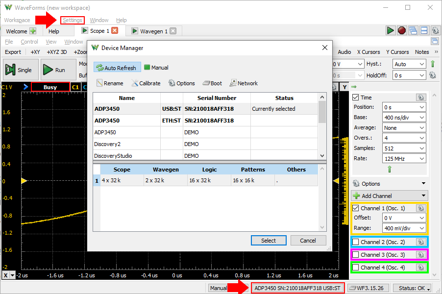The width and height of the screenshot is (442, 294).
Task: Open Channel 4 gear settings
Action: 421,267
